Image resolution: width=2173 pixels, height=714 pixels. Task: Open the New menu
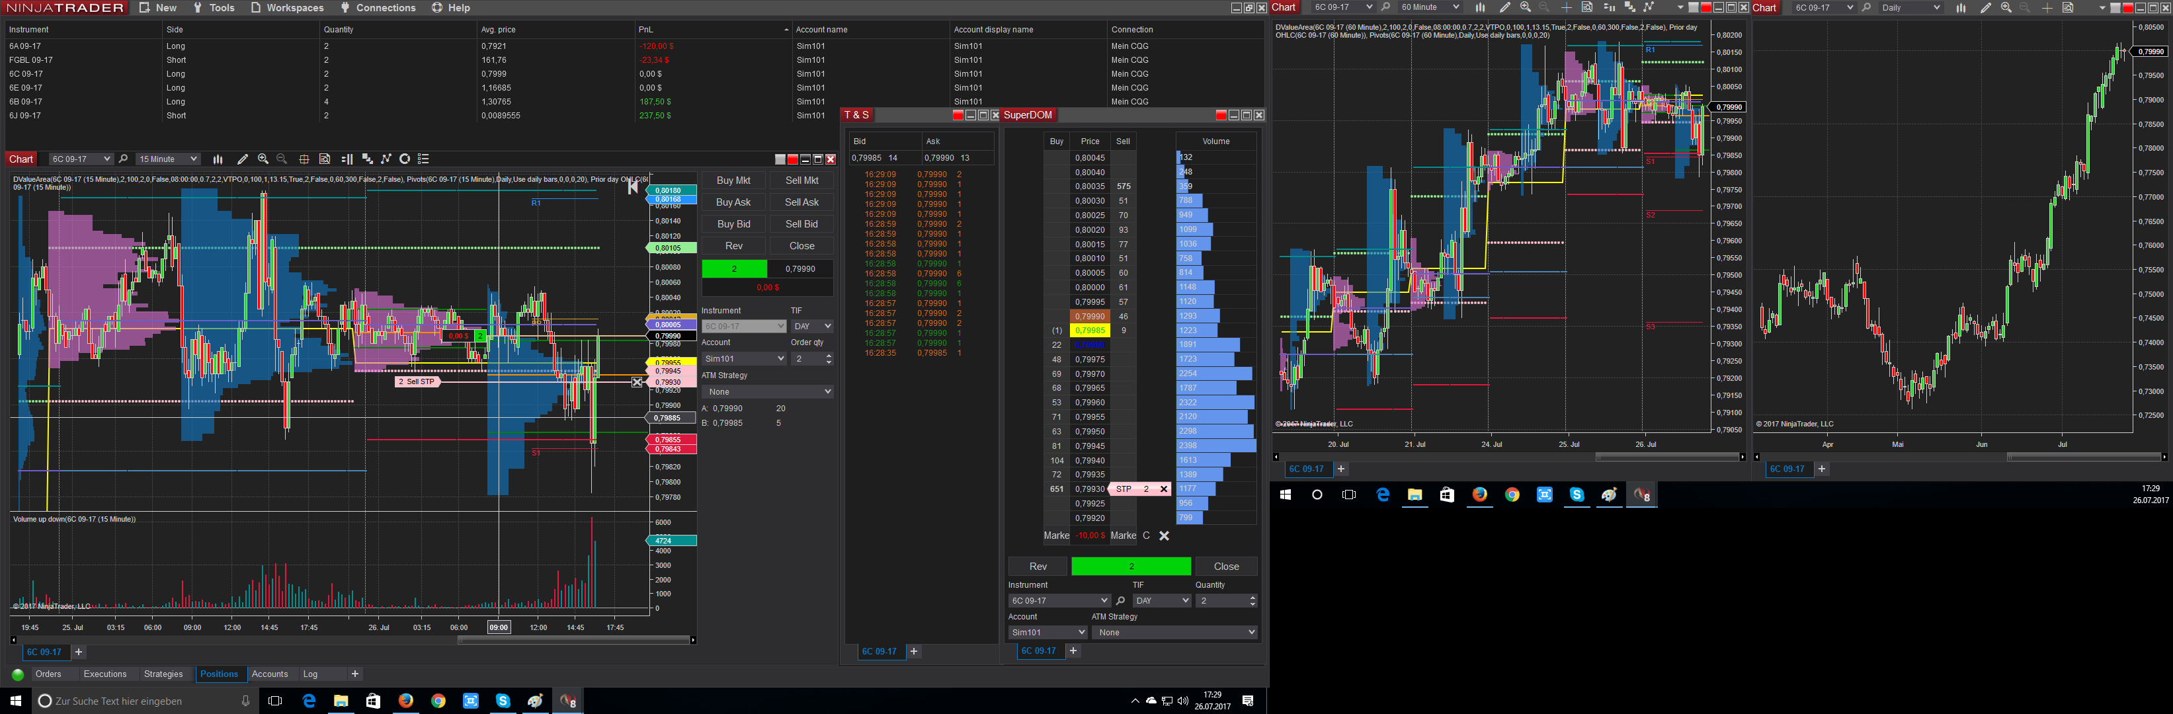(x=158, y=7)
